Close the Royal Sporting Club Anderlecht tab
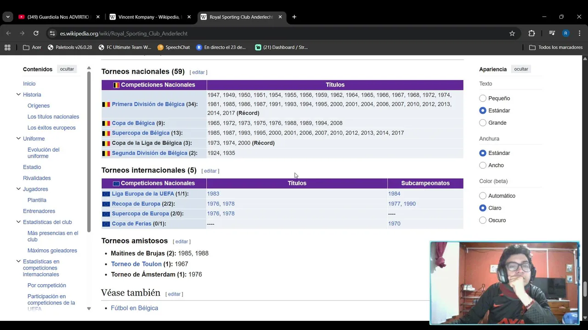The height and width of the screenshot is (330, 588). pyautogui.click(x=280, y=17)
